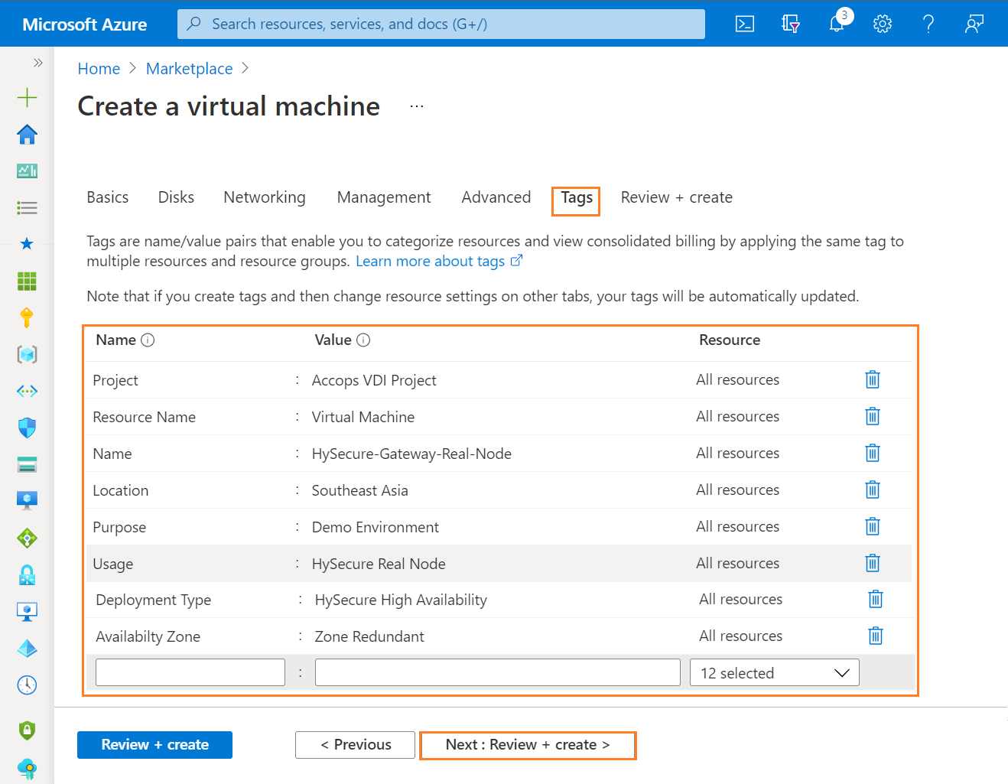
Task: Open Directories and subscriptions filter icon
Action: click(x=791, y=24)
